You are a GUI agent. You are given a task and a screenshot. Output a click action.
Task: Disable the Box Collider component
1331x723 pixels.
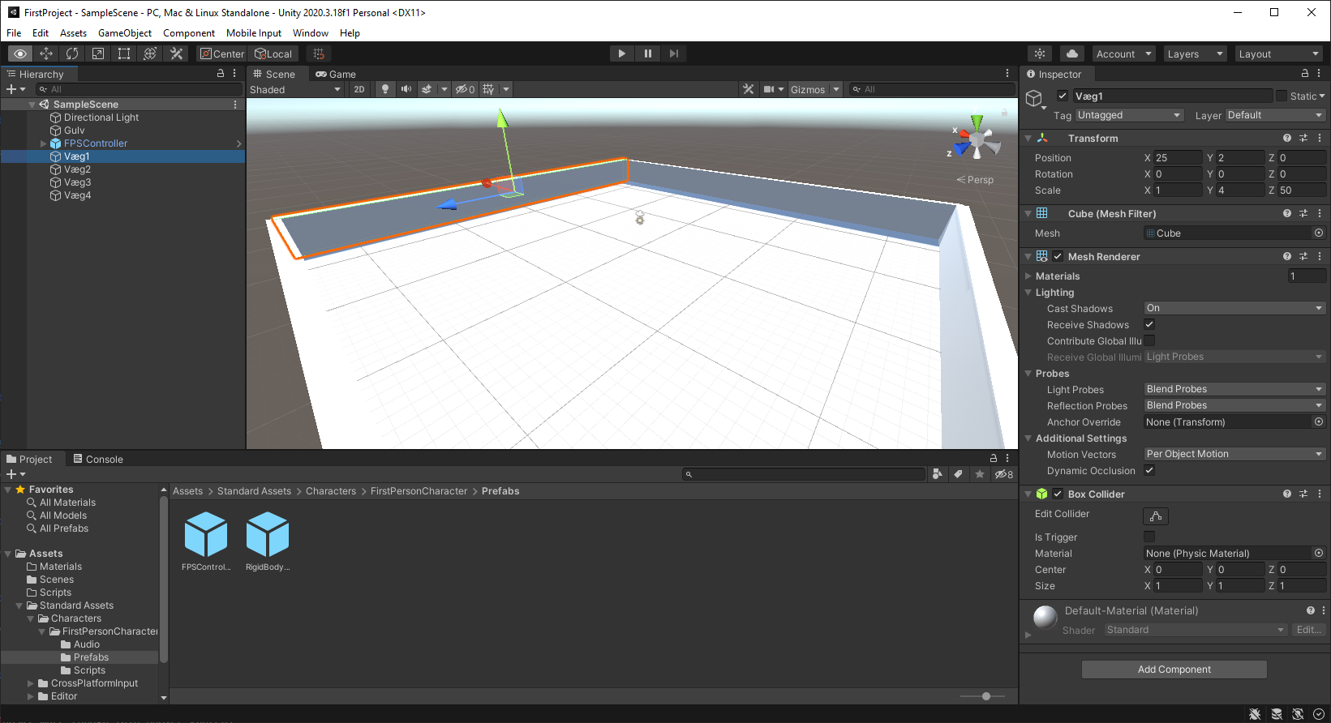(x=1058, y=494)
